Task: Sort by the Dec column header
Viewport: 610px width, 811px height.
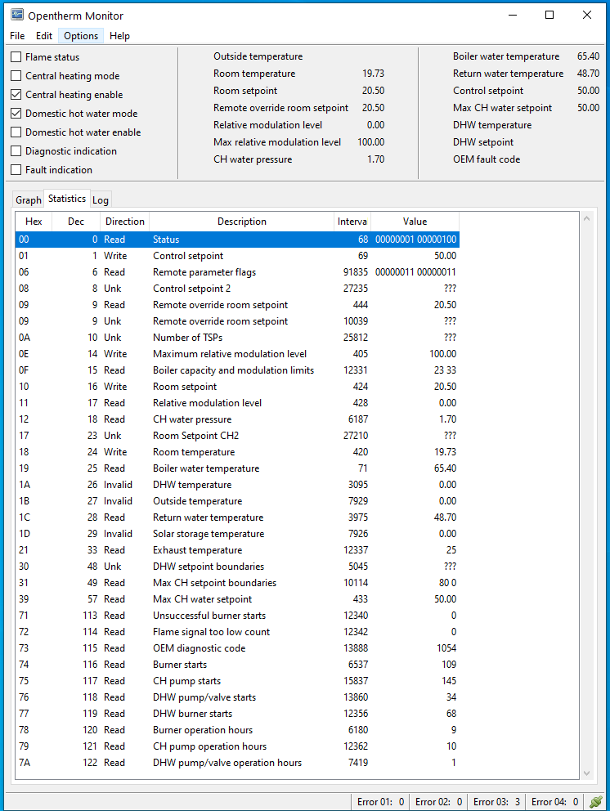Action: (76, 222)
